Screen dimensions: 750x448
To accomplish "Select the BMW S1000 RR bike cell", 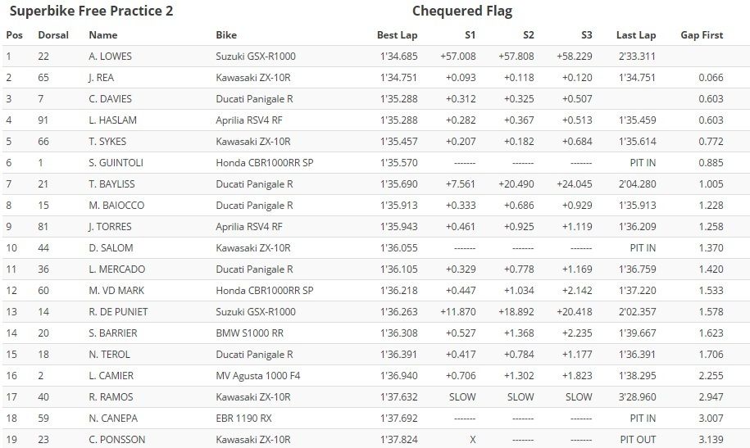I will pyautogui.click(x=250, y=333).
